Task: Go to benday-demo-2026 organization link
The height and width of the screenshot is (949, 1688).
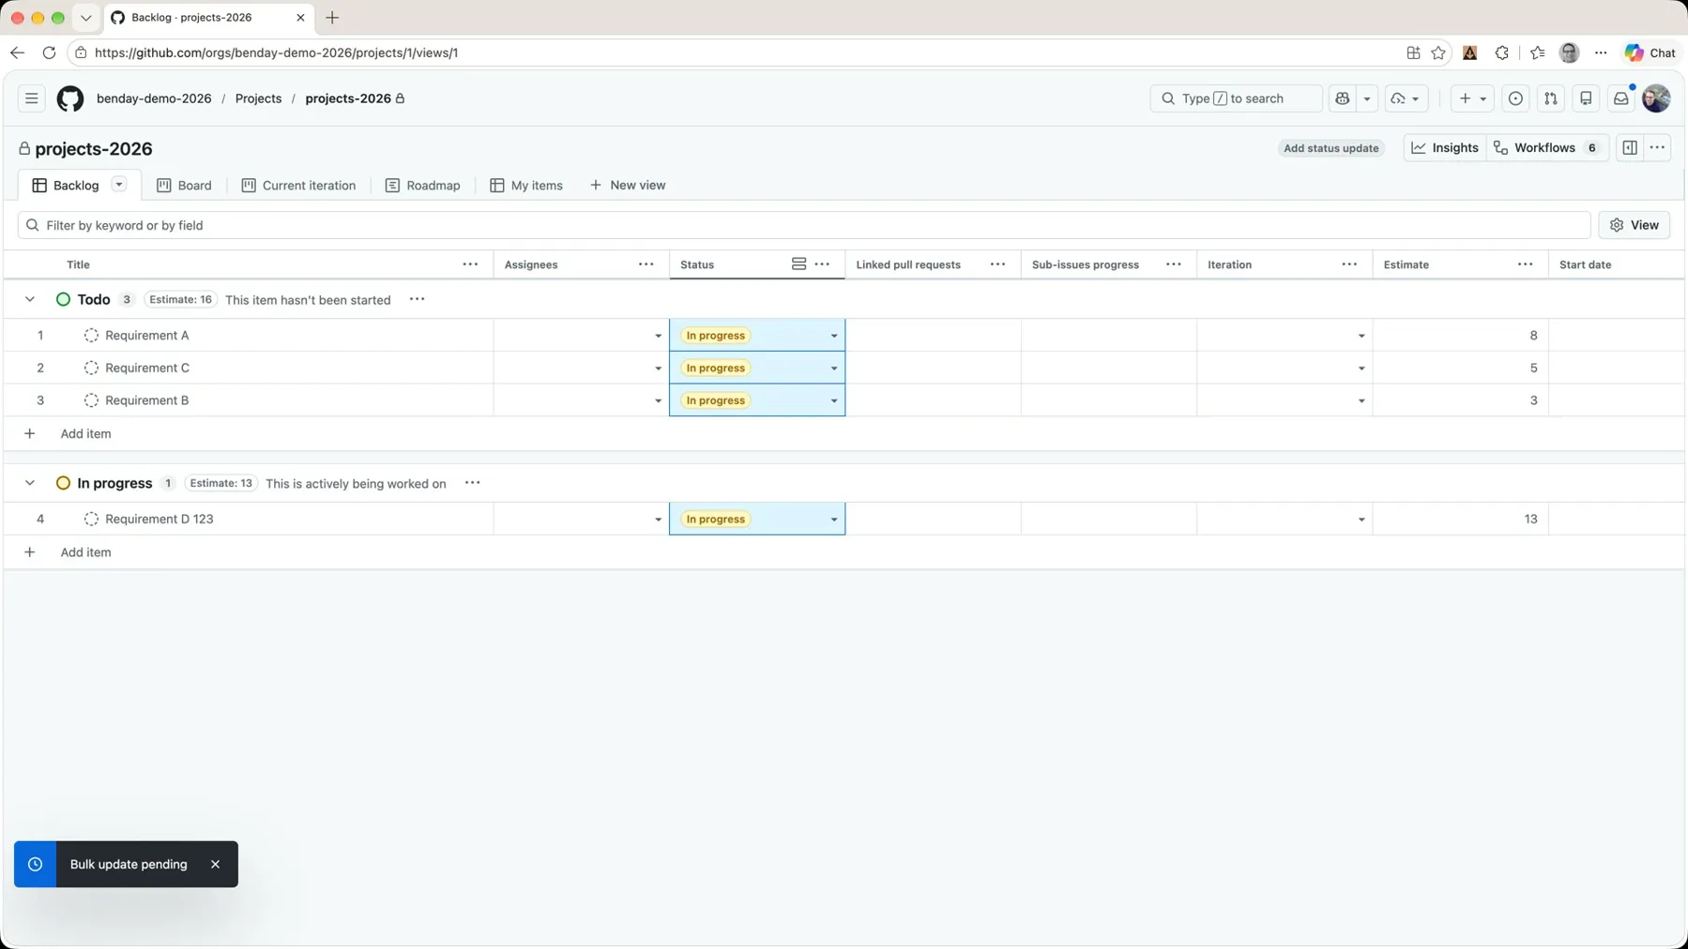Action: pyautogui.click(x=154, y=98)
